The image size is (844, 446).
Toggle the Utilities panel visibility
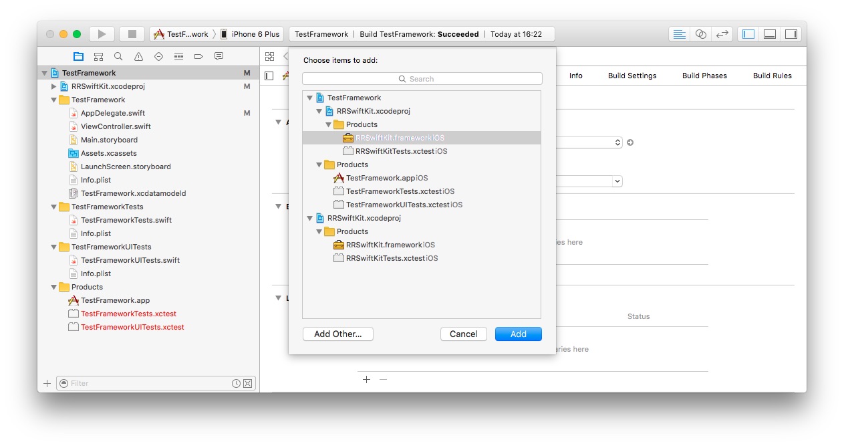(791, 34)
